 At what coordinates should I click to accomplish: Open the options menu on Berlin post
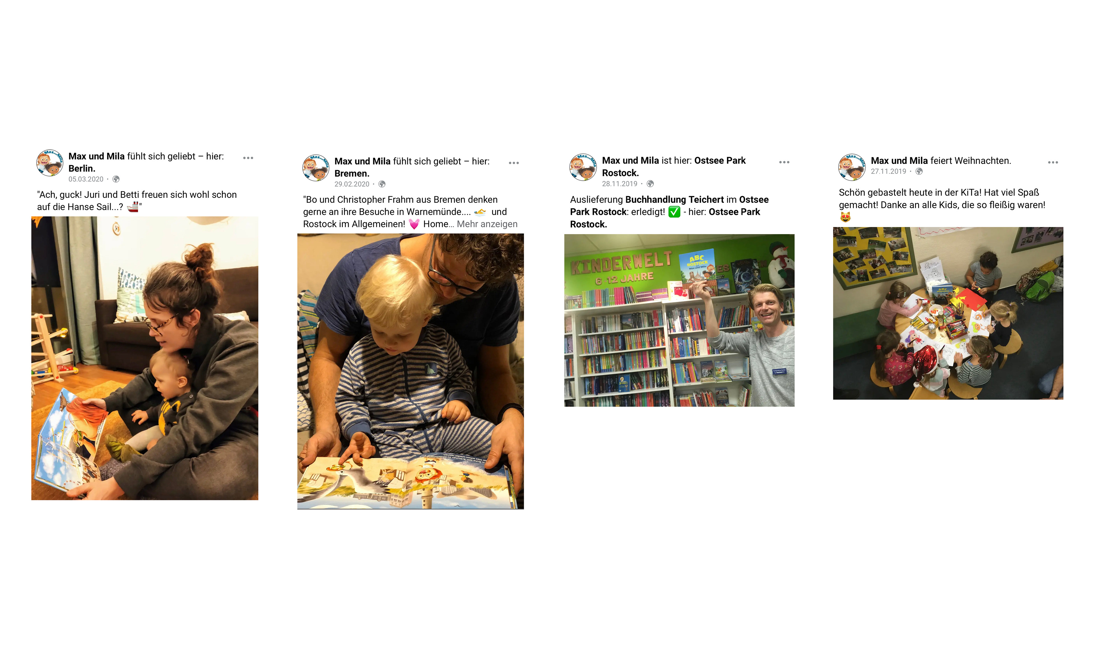pos(248,158)
